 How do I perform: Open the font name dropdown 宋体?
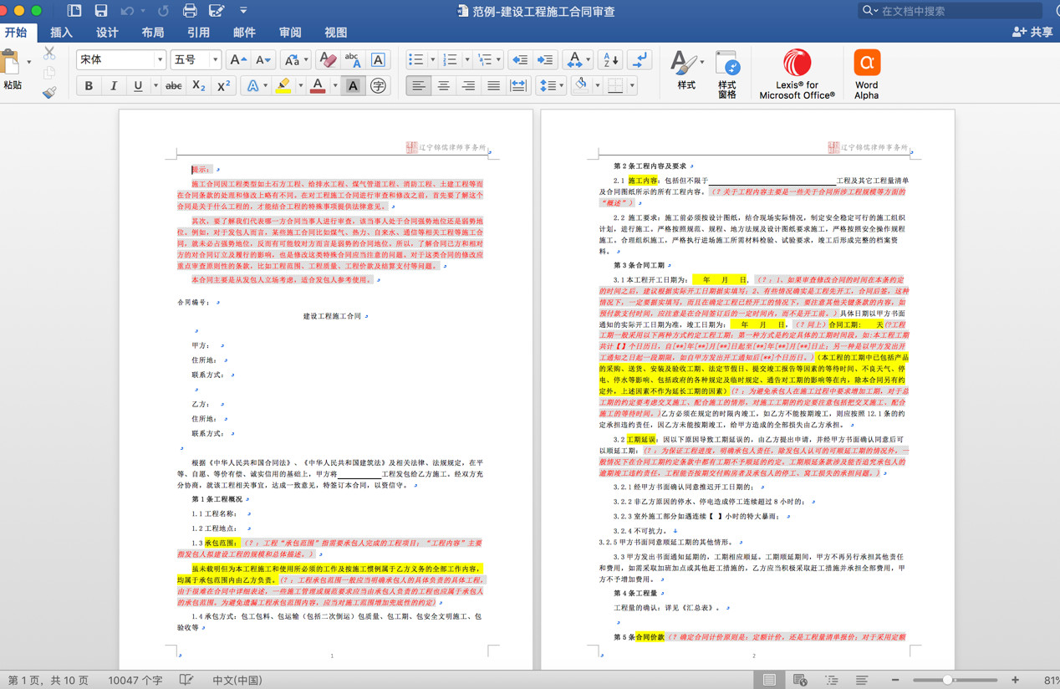[159, 60]
